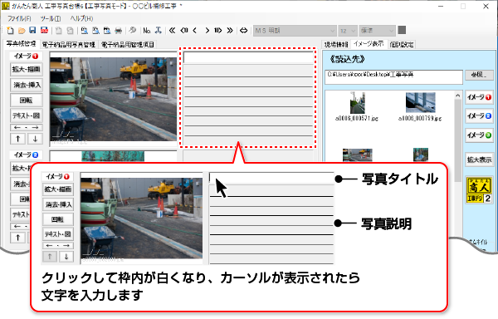The width and height of the screenshot is (498, 319).
Task: Go to the next page
Action: coord(207,31)
